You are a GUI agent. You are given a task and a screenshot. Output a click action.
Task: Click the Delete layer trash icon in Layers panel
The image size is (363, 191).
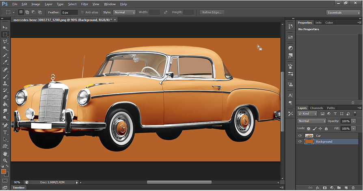pyautogui.click(x=353, y=188)
